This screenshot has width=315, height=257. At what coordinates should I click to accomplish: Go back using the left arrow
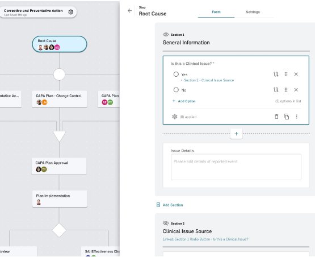click(x=129, y=11)
